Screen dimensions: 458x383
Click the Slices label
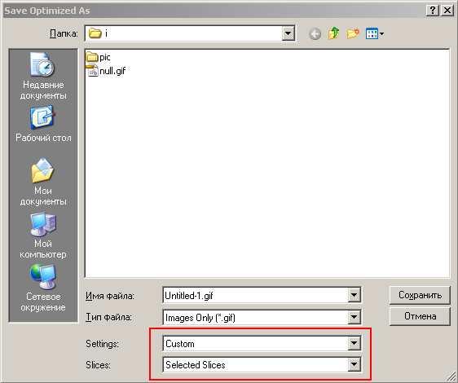(98, 365)
